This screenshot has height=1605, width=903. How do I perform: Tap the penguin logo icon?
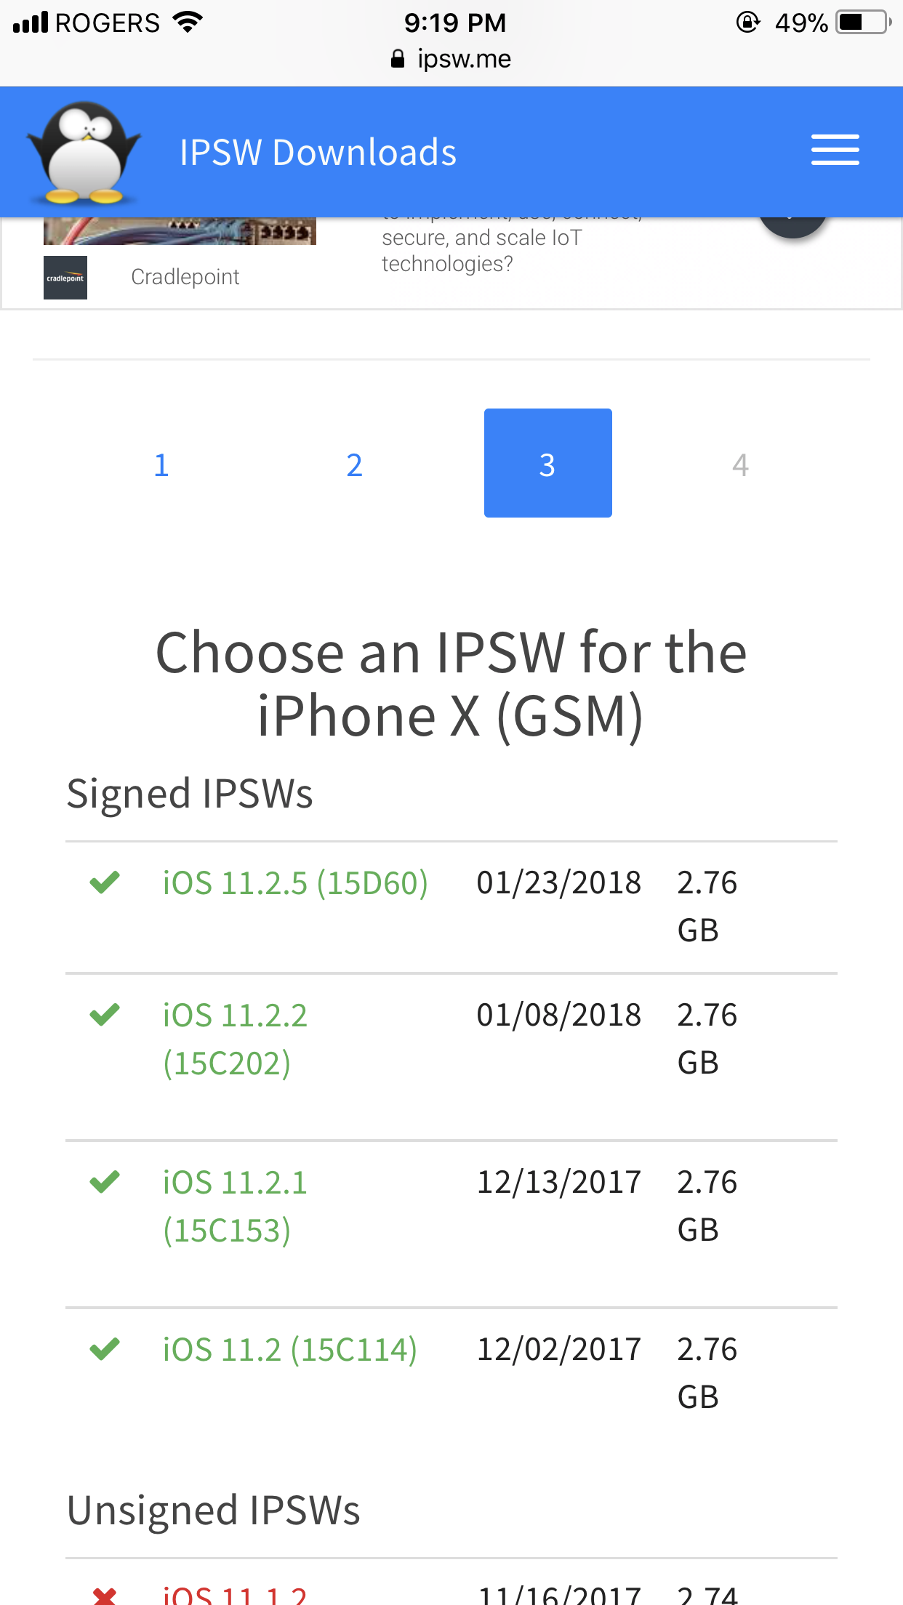coord(84,153)
